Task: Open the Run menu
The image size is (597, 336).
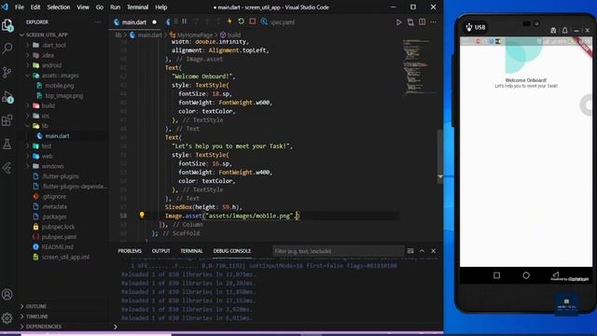Action: (x=115, y=7)
